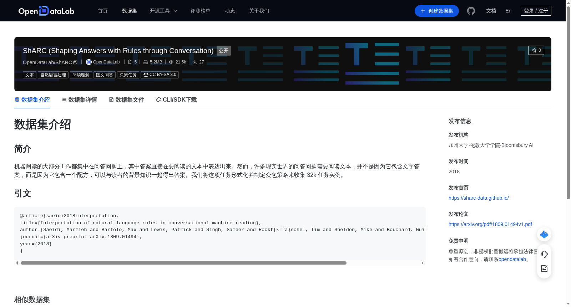Open the arxiv.org paper PDF link
The image size is (571, 307).
tap(490, 224)
